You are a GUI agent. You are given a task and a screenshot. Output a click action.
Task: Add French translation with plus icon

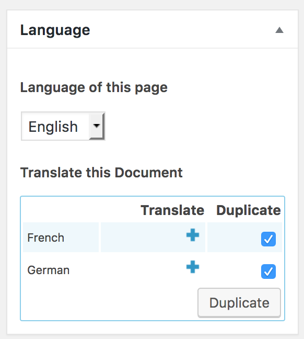coord(193,235)
